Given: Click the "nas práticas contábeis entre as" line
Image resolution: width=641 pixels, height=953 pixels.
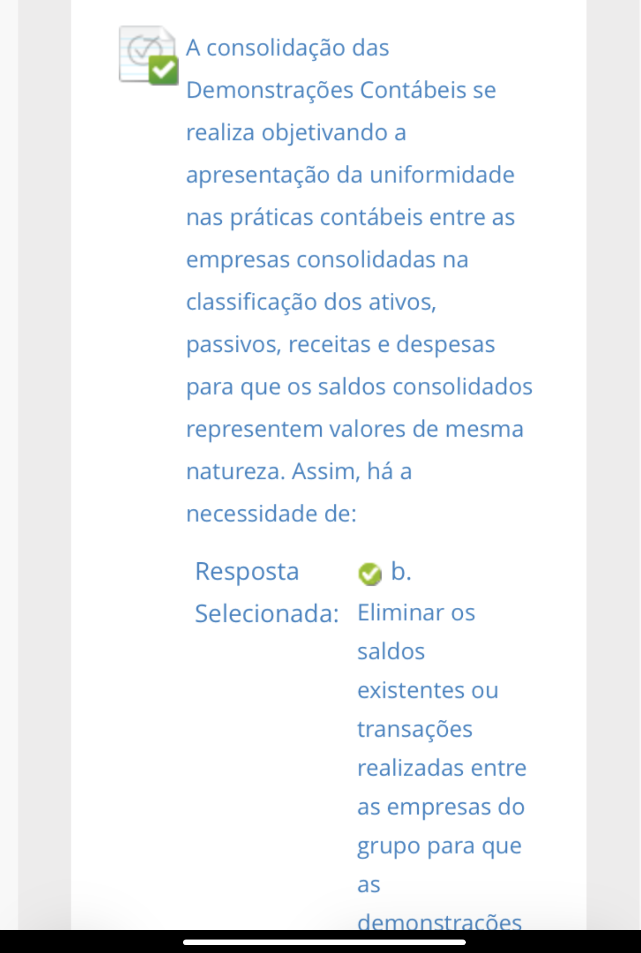Looking at the screenshot, I should (350, 217).
